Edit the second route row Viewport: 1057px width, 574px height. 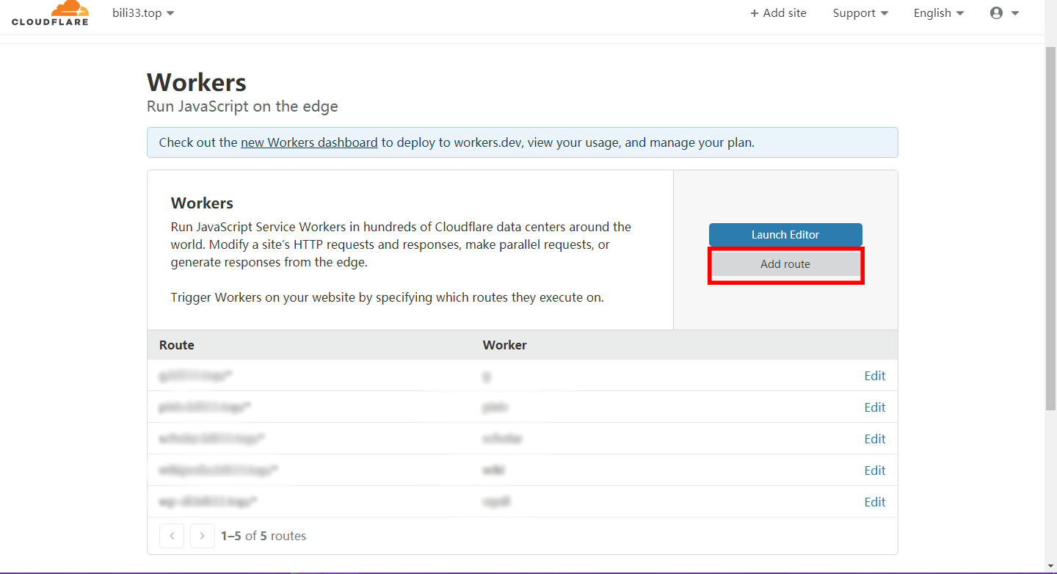pos(874,407)
